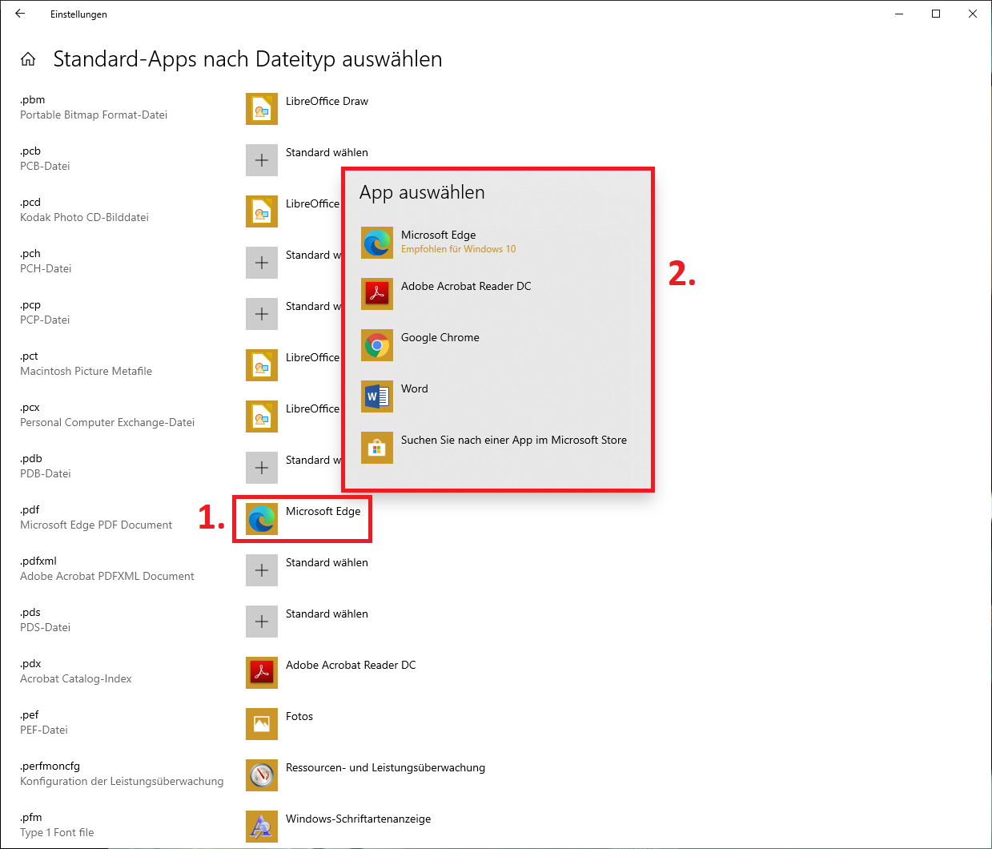Image resolution: width=992 pixels, height=849 pixels.
Task: Click the Word icon in App auswählen
Action: [377, 396]
